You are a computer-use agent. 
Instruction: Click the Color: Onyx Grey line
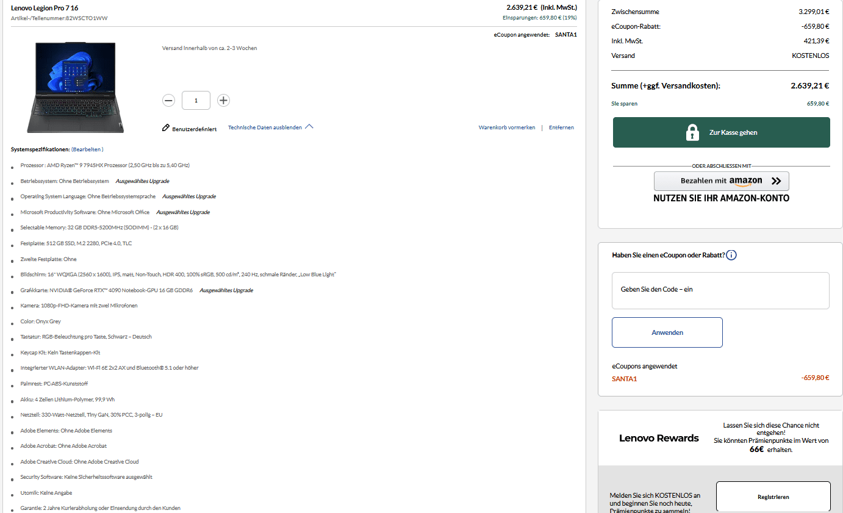41,321
